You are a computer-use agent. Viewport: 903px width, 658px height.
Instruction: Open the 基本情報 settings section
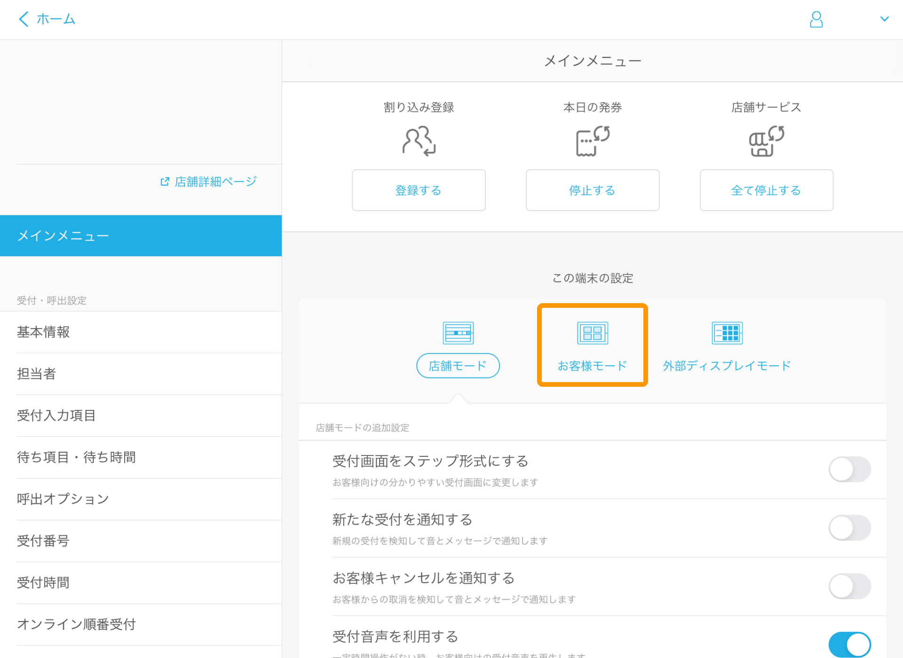43,332
